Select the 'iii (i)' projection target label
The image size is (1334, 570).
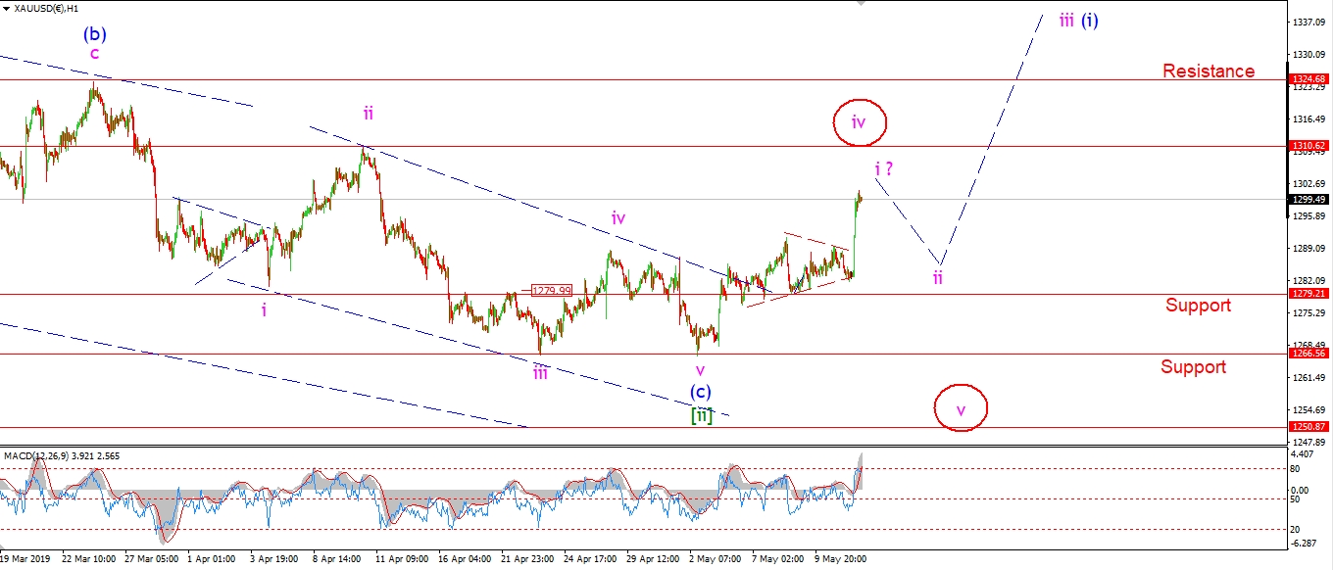(x=1078, y=20)
